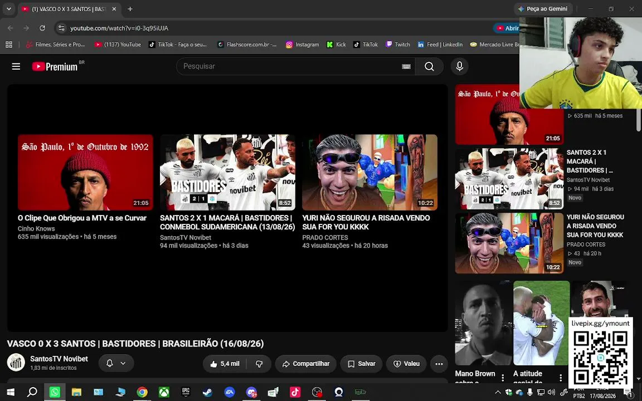Open the Windows Start menu
The image size is (642, 401).
coord(11,393)
